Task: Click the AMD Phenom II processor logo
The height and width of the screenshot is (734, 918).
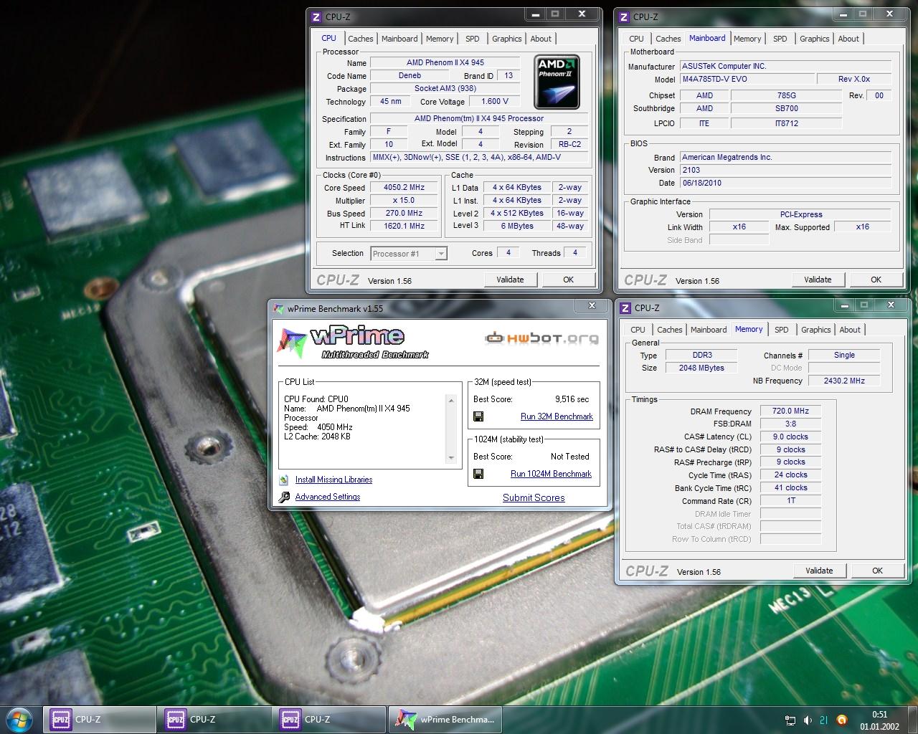Action: 557,82
